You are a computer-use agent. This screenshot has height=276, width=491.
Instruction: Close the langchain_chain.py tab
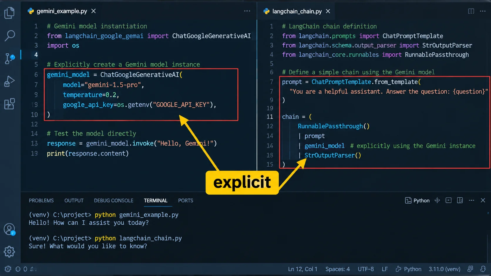click(x=328, y=11)
